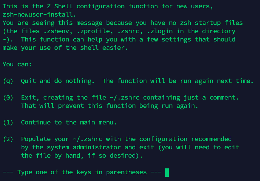Click the word '.zshenv,' in the message
This screenshot has height=181, width=260.
tap(58, 31)
